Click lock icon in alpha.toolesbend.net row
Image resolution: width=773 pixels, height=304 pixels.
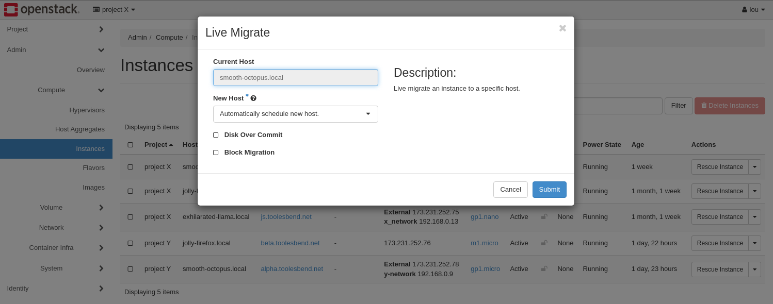tap(544, 269)
